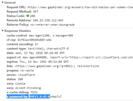The width and height of the screenshot is (133, 101).
Task: Click the date header value
Action: pos(40,53)
